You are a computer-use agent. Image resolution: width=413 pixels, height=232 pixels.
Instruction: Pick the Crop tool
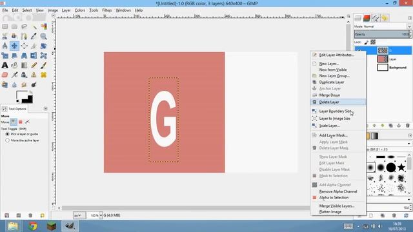tap(34, 46)
